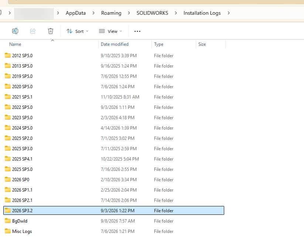Select the 2013 SP5.0 folder icon
The width and height of the screenshot is (304, 244).
click(8, 66)
